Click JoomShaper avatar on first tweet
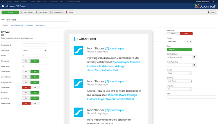This screenshot has width=218, height=124. [78, 51]
